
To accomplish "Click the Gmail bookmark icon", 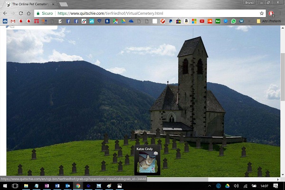I will 13,21.
